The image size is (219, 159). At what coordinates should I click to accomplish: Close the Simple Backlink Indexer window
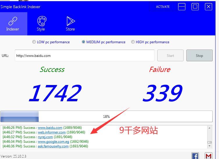pyautogui.click(x=209, y=7)
